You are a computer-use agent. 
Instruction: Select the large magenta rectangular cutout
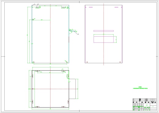pyautogui.click(x=104, y=39)
